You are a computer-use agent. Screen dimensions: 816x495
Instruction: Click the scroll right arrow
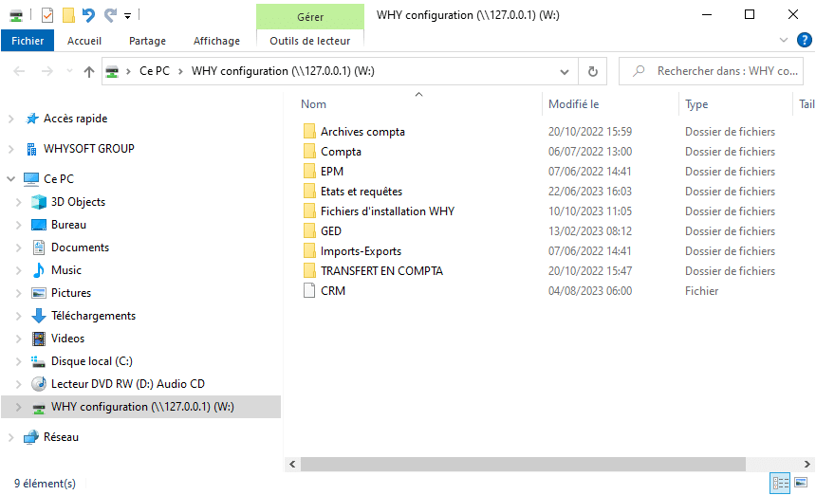click(x=807, y=464)
